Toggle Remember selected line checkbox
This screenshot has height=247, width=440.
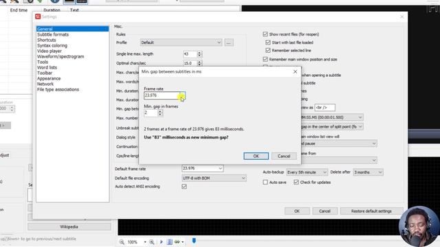[268, 50]
